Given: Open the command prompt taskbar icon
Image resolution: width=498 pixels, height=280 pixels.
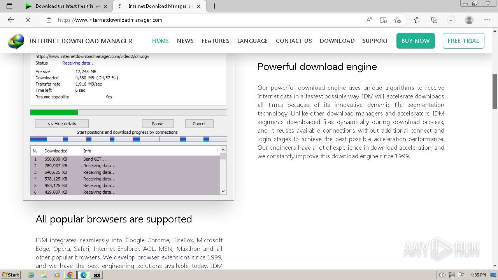Looking at the screenshot, I should click(96, 275).
